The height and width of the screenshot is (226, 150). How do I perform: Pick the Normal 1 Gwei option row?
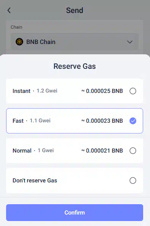coord(75,151)
